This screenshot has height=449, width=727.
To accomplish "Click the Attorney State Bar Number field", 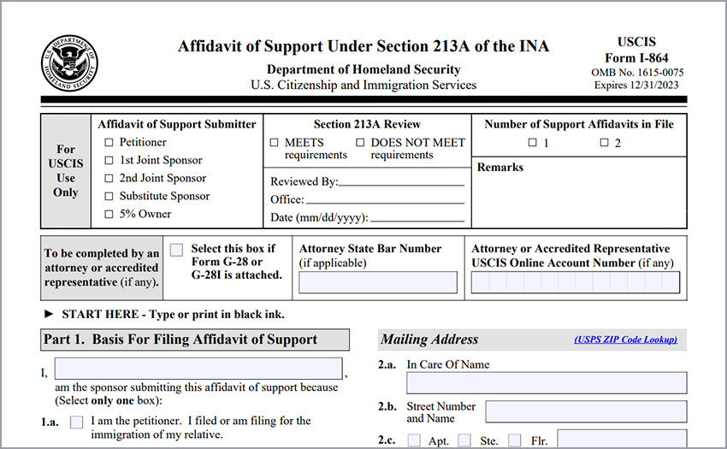I will point(378,282).
